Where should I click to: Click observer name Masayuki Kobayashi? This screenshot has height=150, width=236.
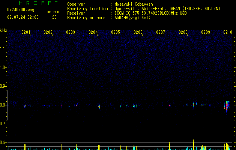click(135, 4)
